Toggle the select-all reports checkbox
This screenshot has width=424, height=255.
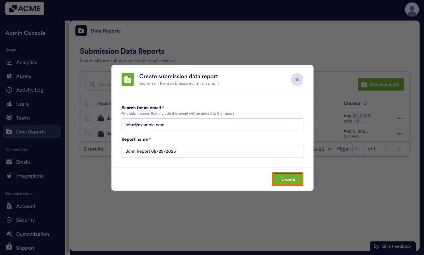tap(88, 103)
